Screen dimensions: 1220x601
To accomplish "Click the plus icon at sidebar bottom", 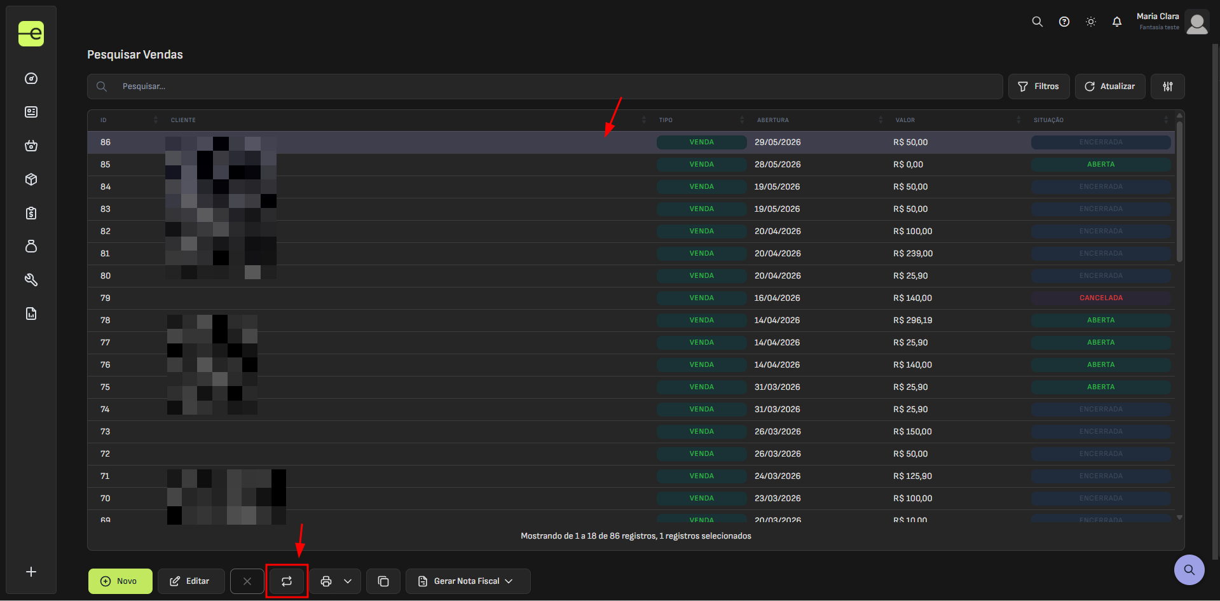I will (31, 572).
